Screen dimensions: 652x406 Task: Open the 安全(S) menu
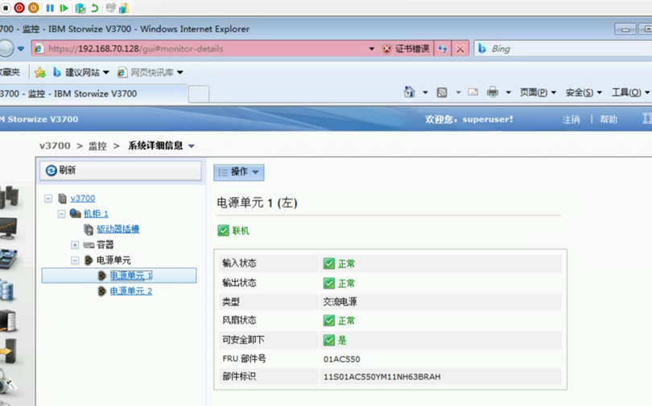point(584,92)
